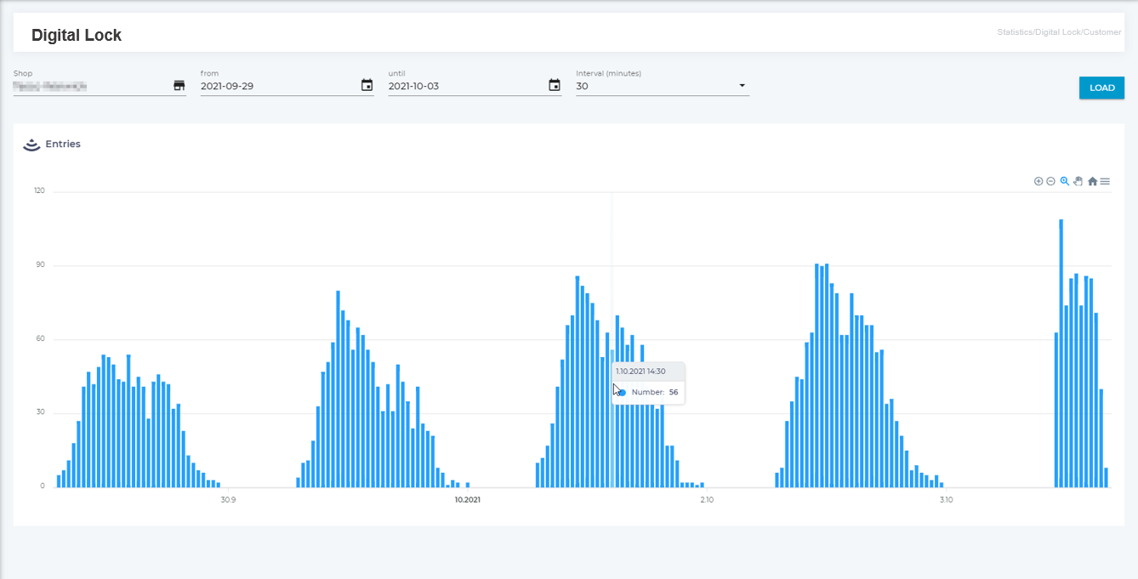Click the shop store icon
The image size is (1138, 579).
[x=179, y=86]
